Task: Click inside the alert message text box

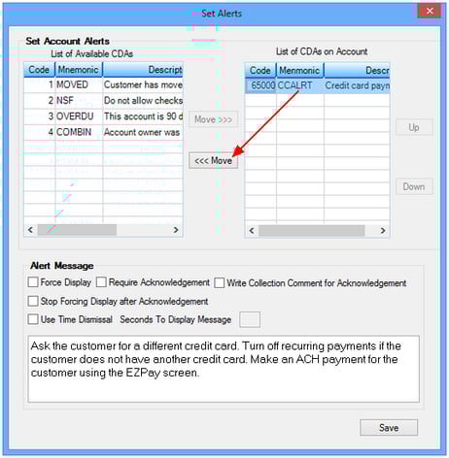Action: [x=224, y=369]
